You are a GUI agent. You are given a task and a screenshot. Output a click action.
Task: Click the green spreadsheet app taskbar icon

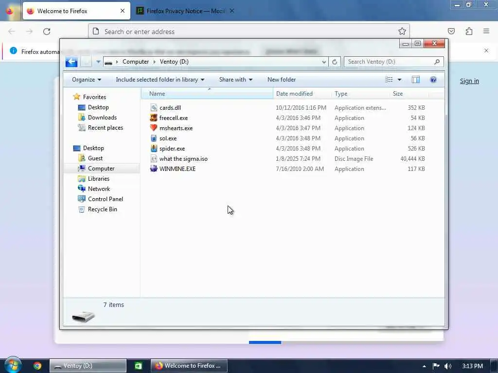click(x=139, y=366)
